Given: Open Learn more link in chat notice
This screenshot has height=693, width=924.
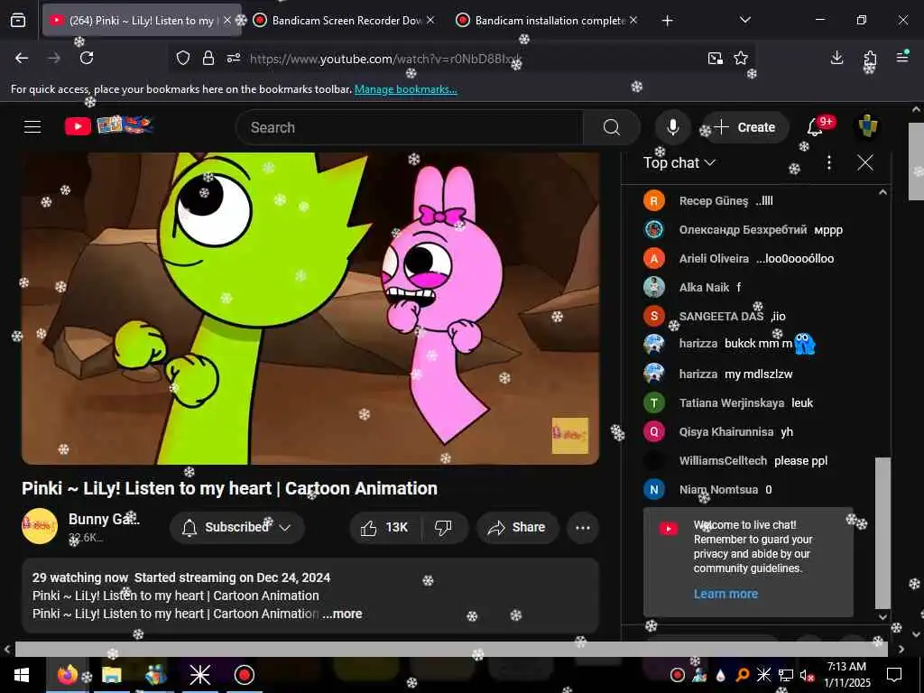Looking at the screenshot, I should (725, 594).
